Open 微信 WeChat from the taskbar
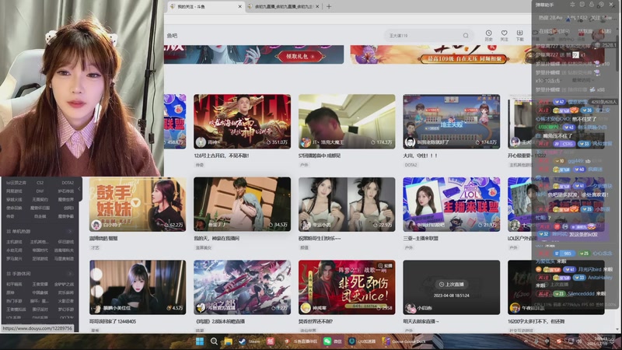The height and width of the screenshot is (350, 622). coord(333,341)
